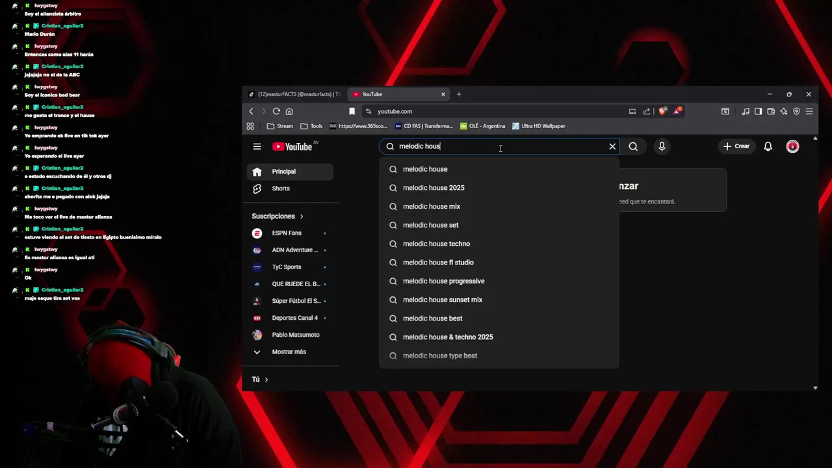Open the notifications bell
Image resolution: width=832 pixels, height=468 pixels.
[768, 146]
